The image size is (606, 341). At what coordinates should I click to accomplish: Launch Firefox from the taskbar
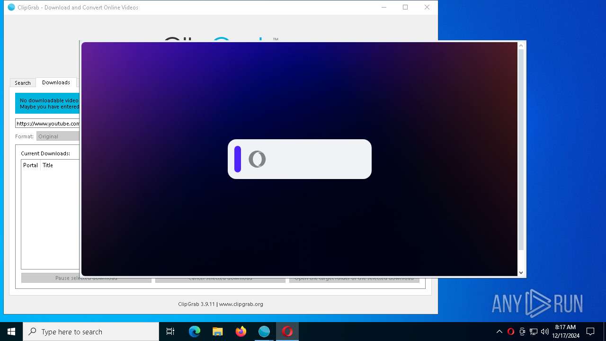[241, 332]
